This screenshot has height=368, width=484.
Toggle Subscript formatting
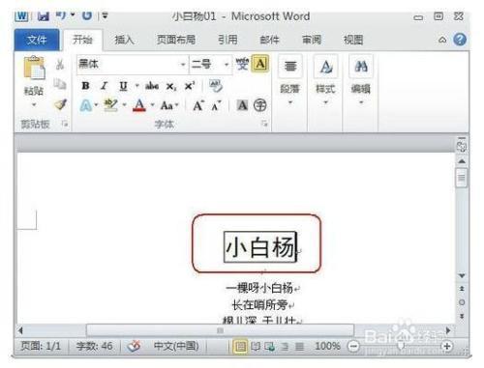(x=171, y=86)
